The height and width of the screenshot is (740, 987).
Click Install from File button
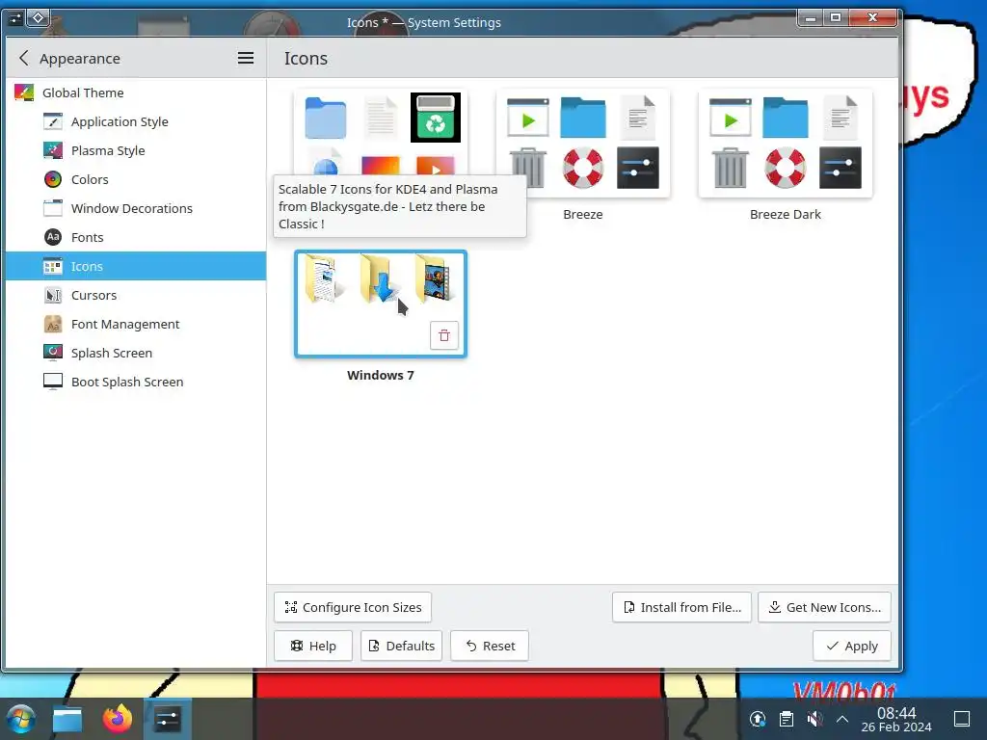[681, 607]
